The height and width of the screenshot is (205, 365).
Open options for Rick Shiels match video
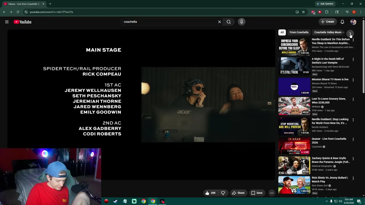point(353,178)
